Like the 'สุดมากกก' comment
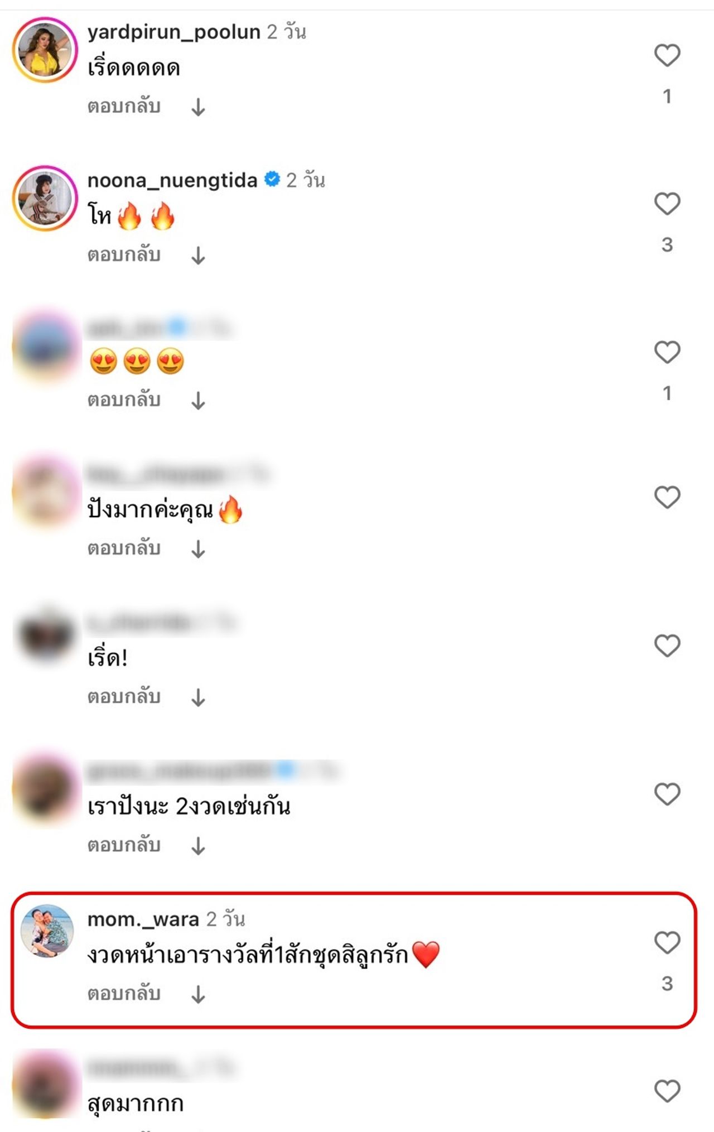 (x=667, y=1091)
